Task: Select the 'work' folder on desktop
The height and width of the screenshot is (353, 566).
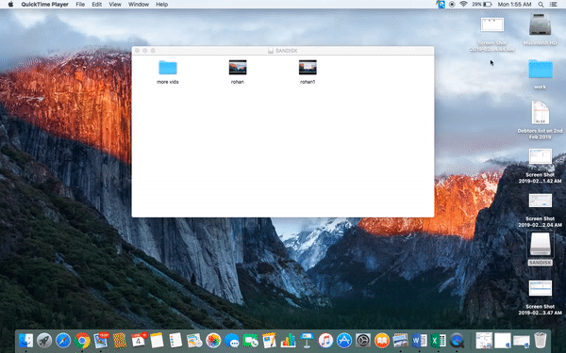Action: click(x=540, y=69)
